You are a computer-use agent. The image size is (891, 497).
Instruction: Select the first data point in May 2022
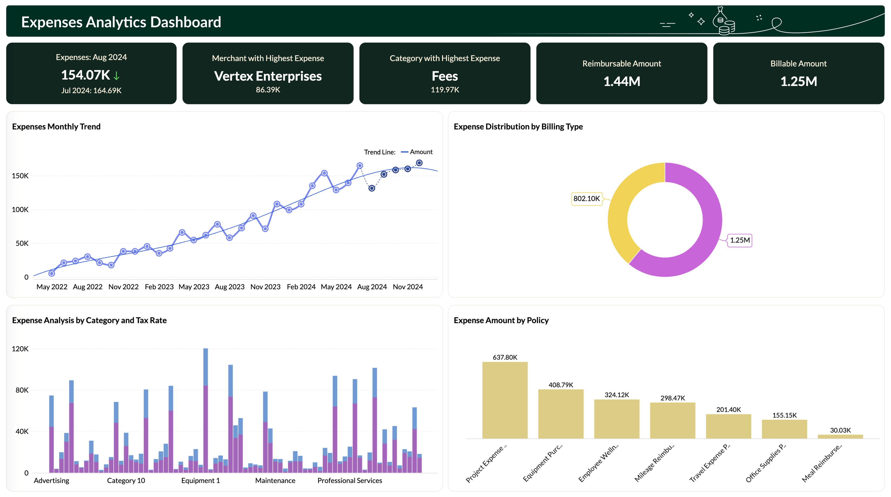(52, 273)
